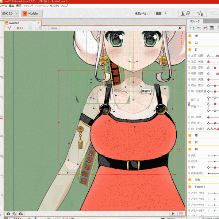The height and width of the screenshot is (219, 219).
Task: Click the center point of 目玉 XY grid
Action: click(215, 104)
